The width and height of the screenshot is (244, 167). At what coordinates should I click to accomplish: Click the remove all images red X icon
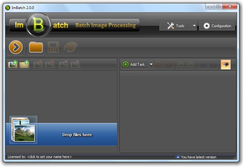(50, 64)
